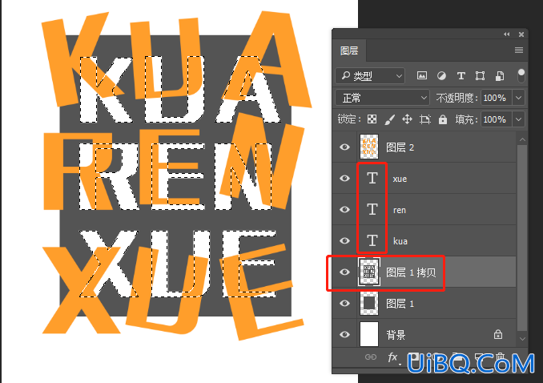The width and height of the screenshot is (543, 383).
Task: Open the layers panel options menu
Action: click(519, 50)
